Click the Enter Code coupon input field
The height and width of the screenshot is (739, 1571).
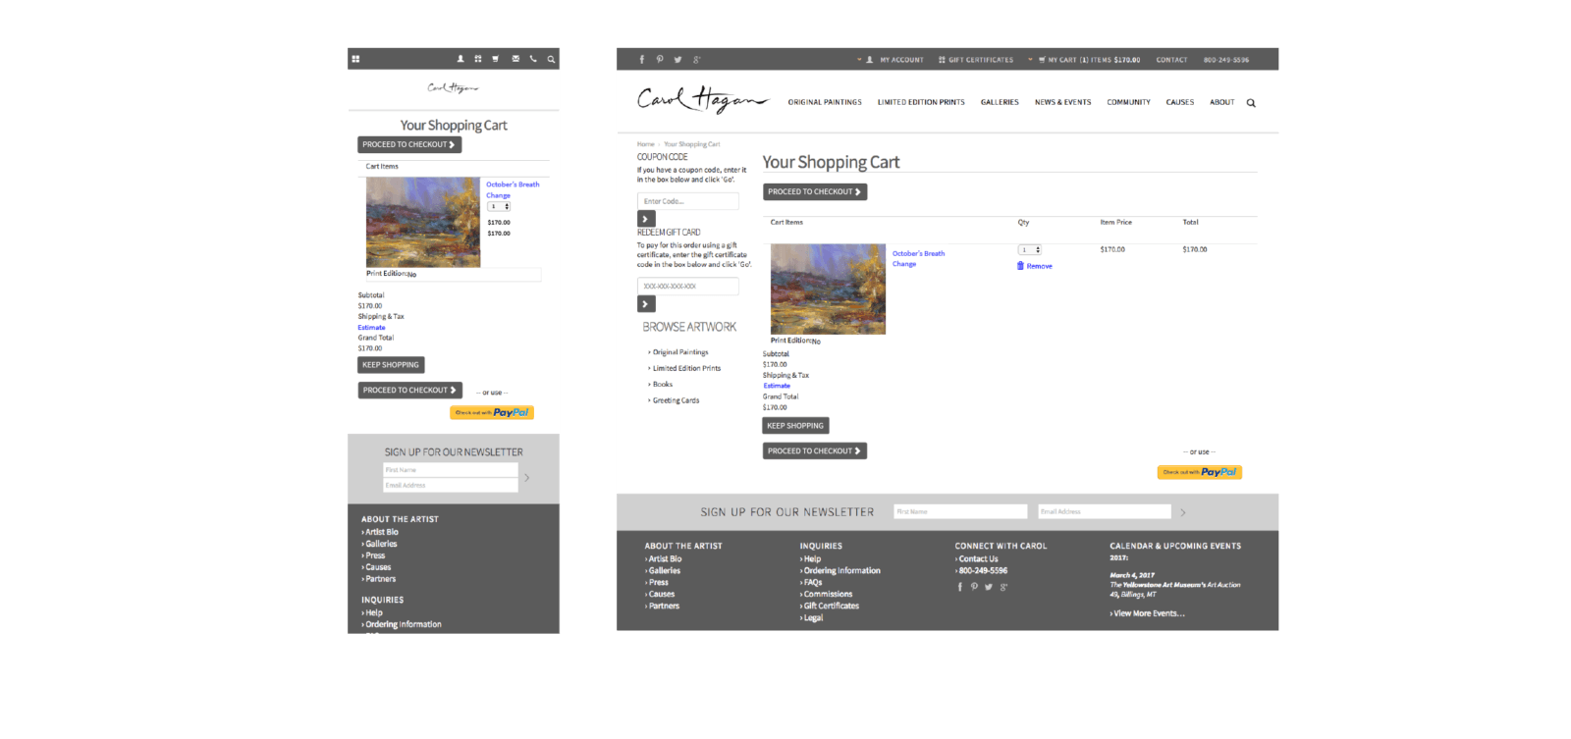tap(687, 201)
